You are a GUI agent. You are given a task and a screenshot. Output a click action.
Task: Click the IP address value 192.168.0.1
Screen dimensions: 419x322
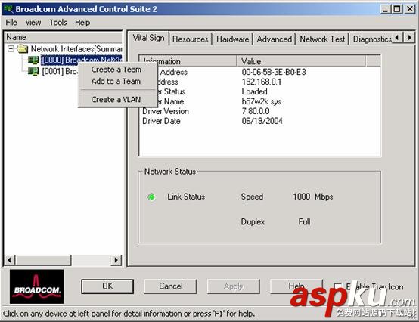pyautogui.click(x=262, y=82)
